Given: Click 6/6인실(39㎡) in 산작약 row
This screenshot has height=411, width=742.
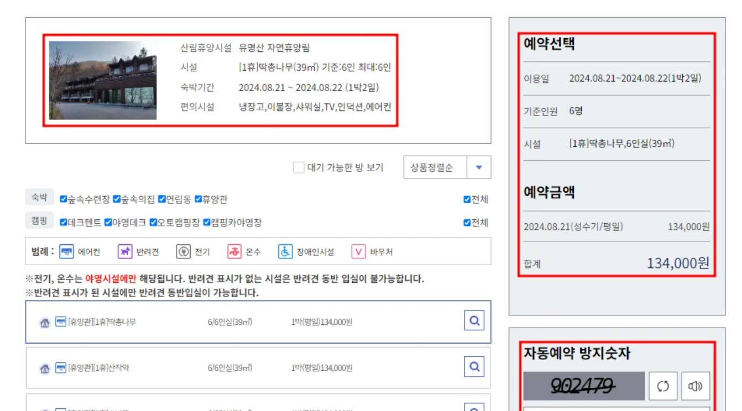Looking at the screenshot, I should [230, 368].
